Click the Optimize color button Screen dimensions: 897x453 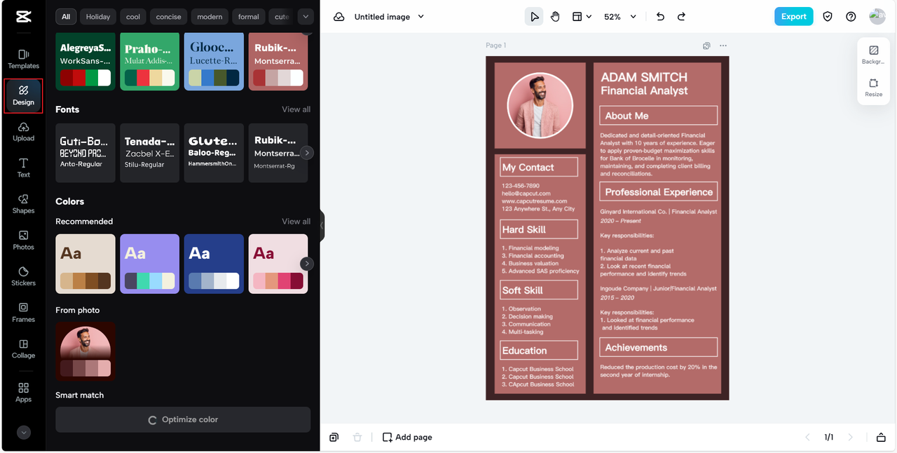pyautogui.click(x=183, y=419)
